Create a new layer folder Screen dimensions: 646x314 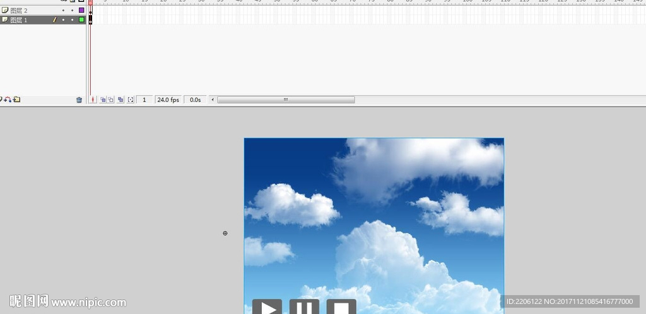tap(17, 99)
